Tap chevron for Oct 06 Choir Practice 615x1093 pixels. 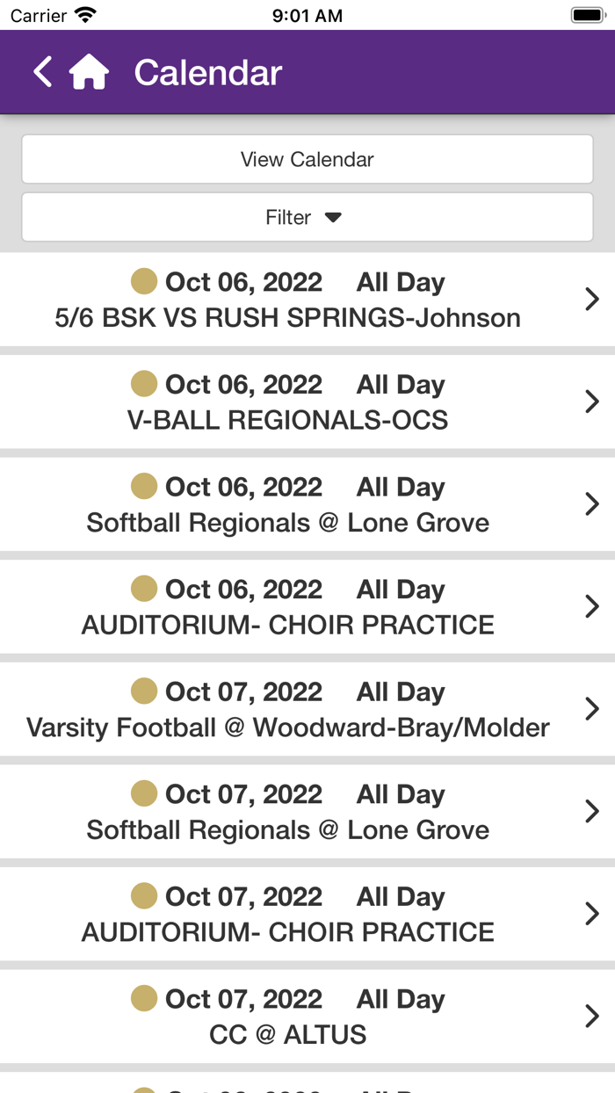591,606
